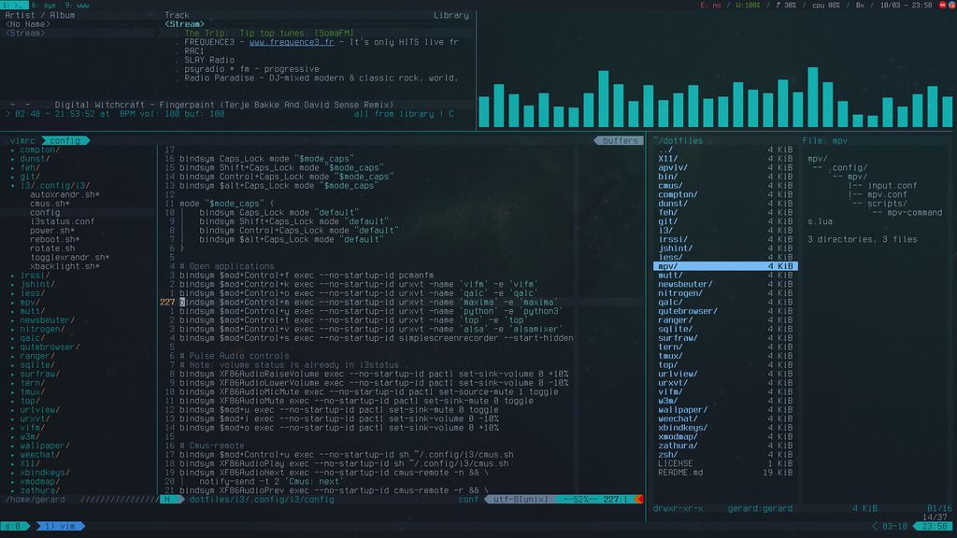Go to parent ../ entry in ranger
Screen dimensions: 957x538
click(x=725, y=150)
